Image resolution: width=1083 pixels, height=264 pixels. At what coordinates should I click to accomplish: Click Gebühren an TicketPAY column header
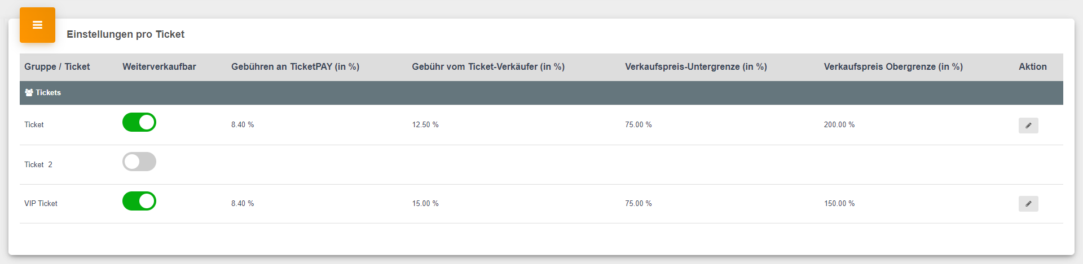pyautogui.click(x=295, y=66)
